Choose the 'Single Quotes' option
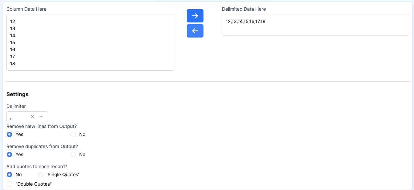The width and height of the screenshot is (414, 190). 41,175
